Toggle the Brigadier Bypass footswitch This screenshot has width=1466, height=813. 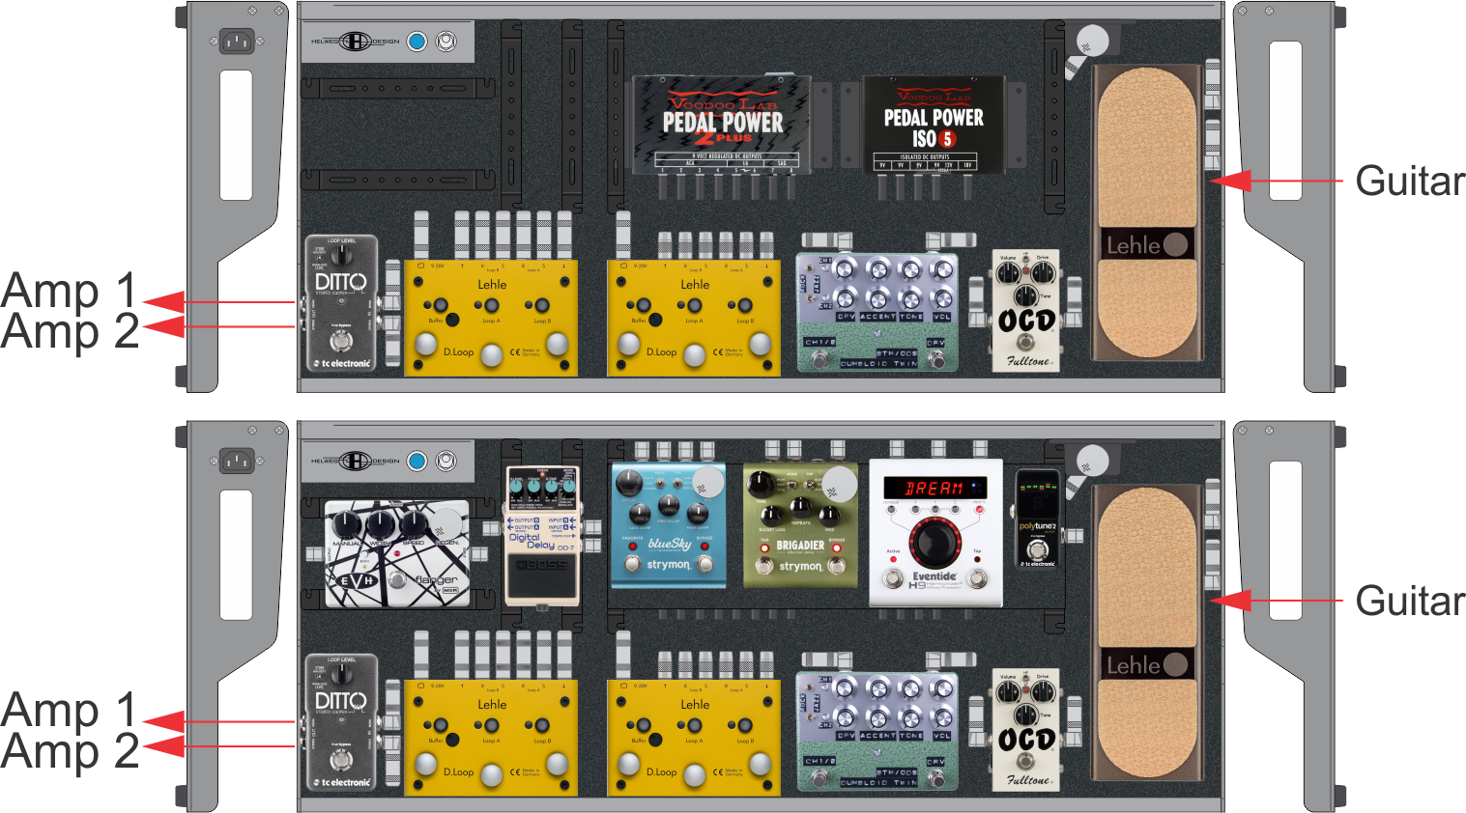(837, 566)
